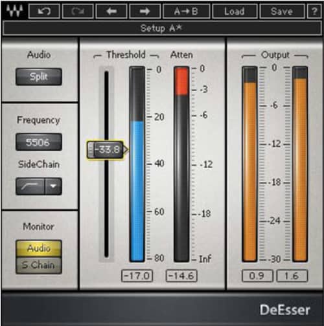Reset left output peak value 0.9
The image size is (324, 326).
(x=257, y=276)
